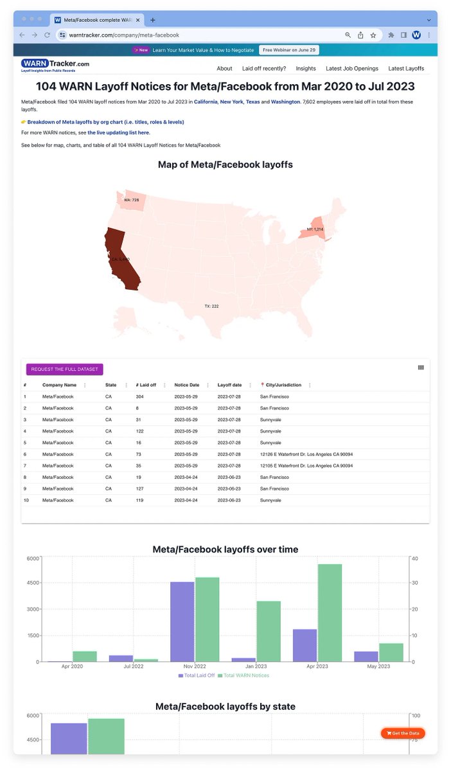This screenshot has width=451, height=771.
Task: Follow the California link in the summary
Action: (206, 102)
